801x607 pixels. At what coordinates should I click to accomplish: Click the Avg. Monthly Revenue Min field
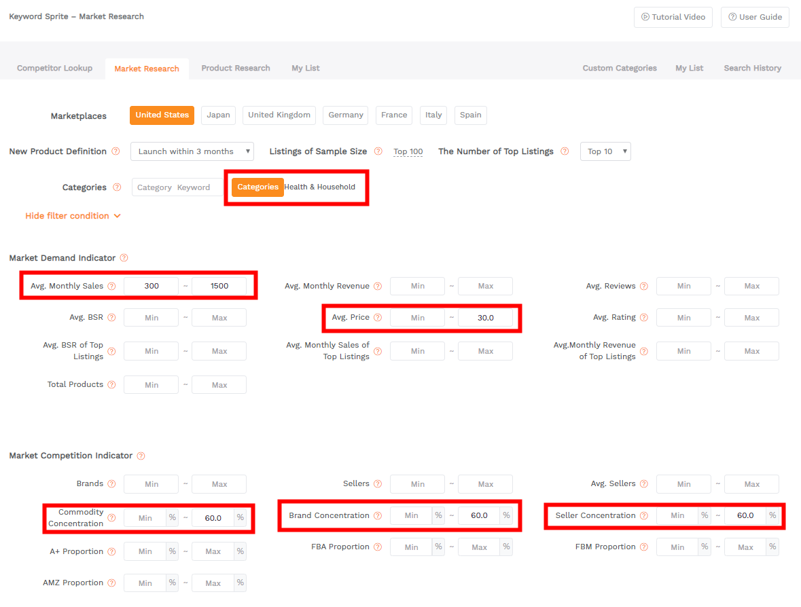[x=417, y=287]
